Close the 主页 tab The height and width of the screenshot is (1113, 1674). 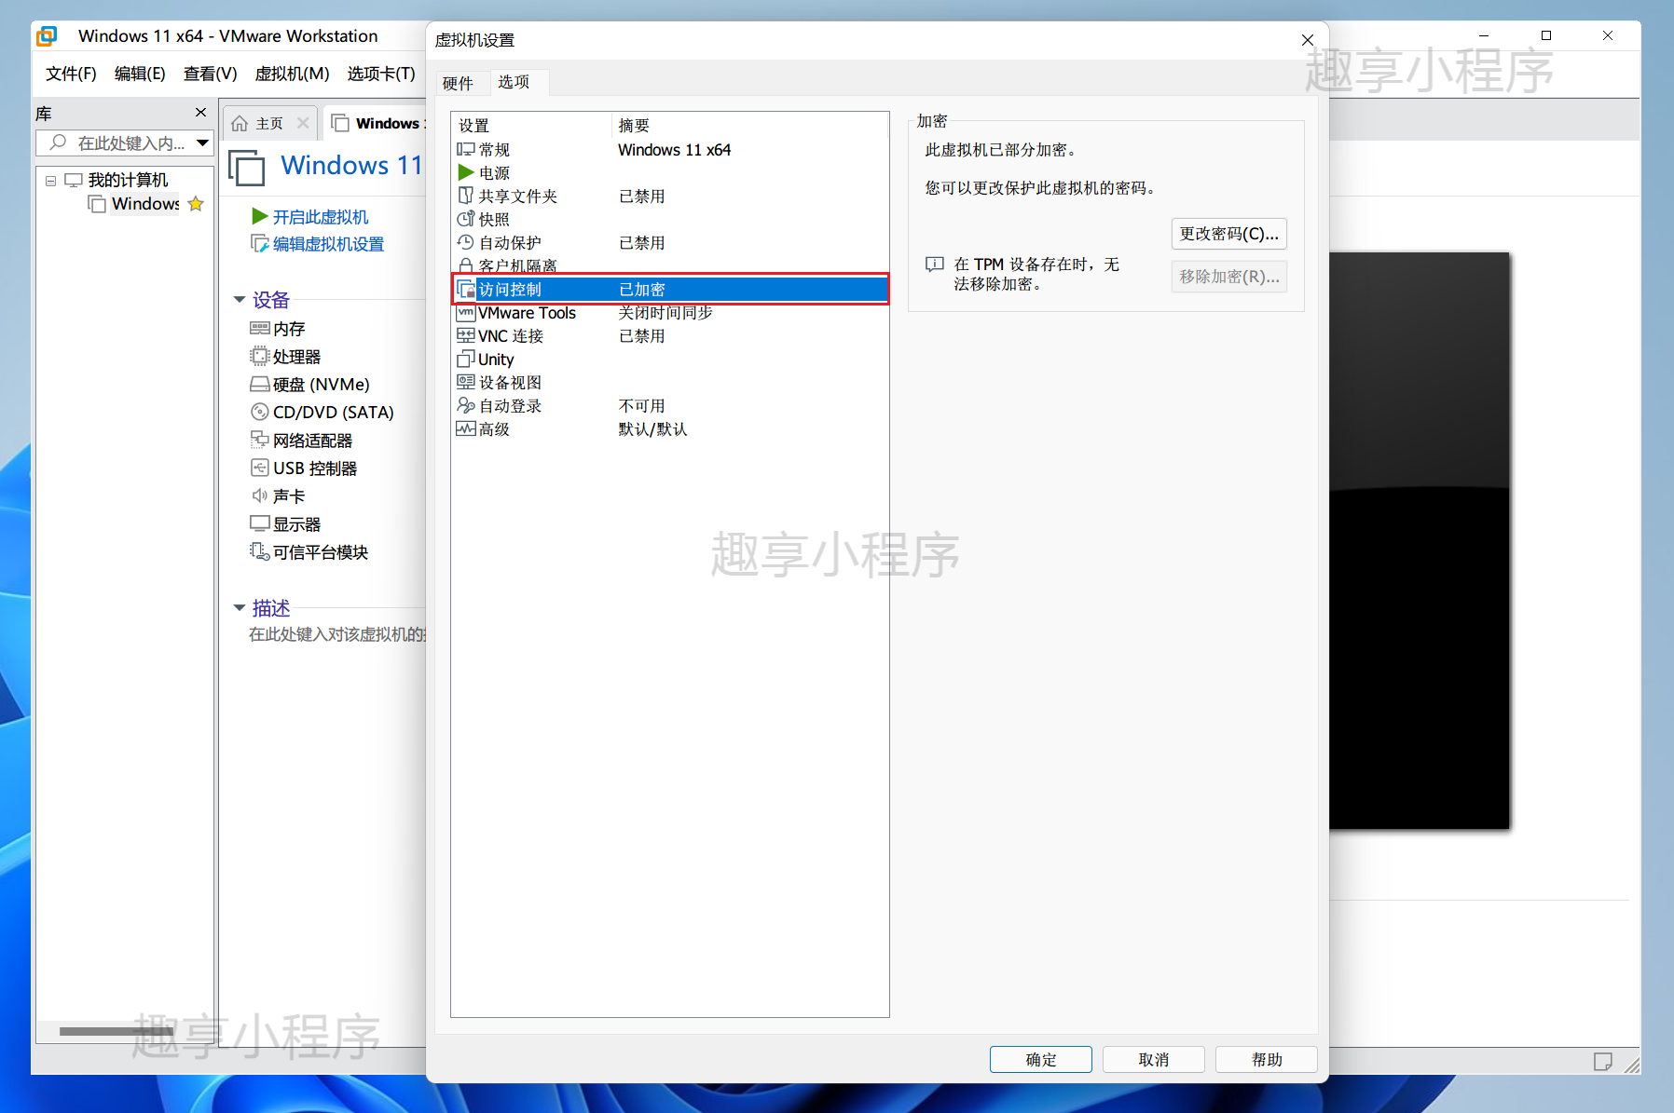303,123
